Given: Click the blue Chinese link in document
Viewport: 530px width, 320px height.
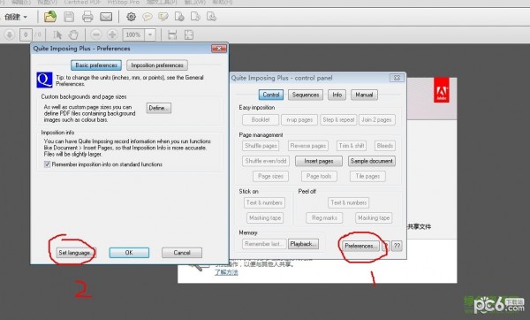Looking at the screenshot, I should pyautogui.click(x=226, y=272).
